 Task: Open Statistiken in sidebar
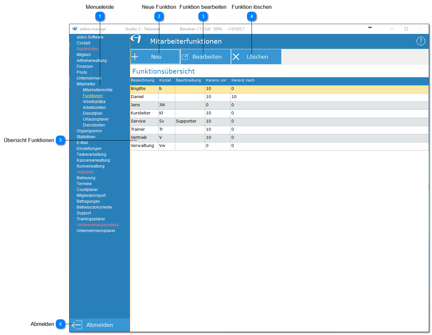86,137
